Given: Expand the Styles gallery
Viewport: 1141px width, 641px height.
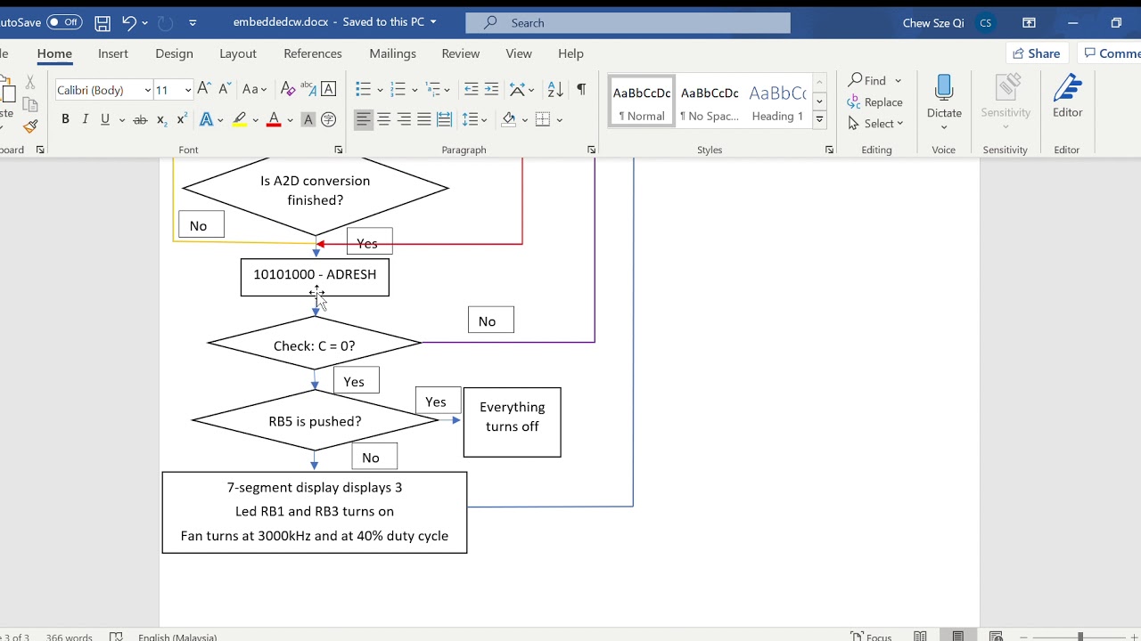Looking at the screenshot, I should [x=819, y=120].
